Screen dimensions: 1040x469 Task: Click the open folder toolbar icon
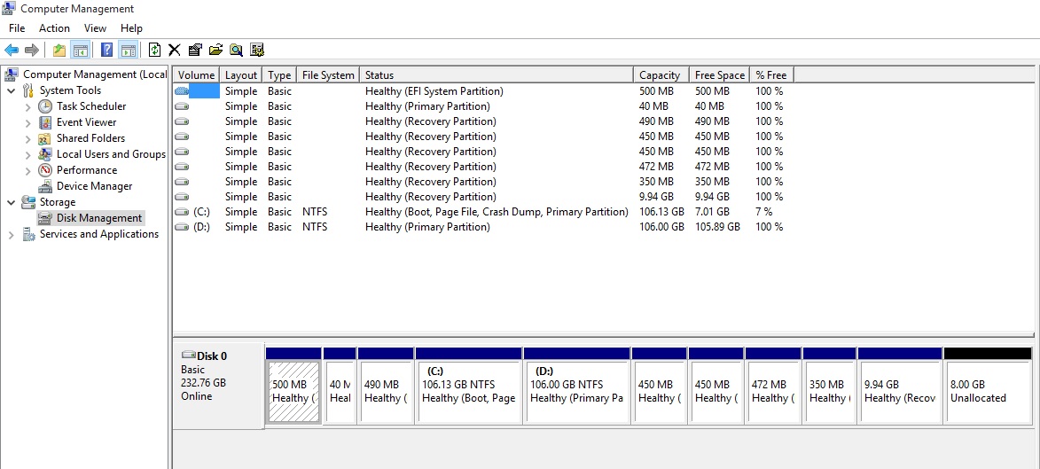[x=215, y=50]
